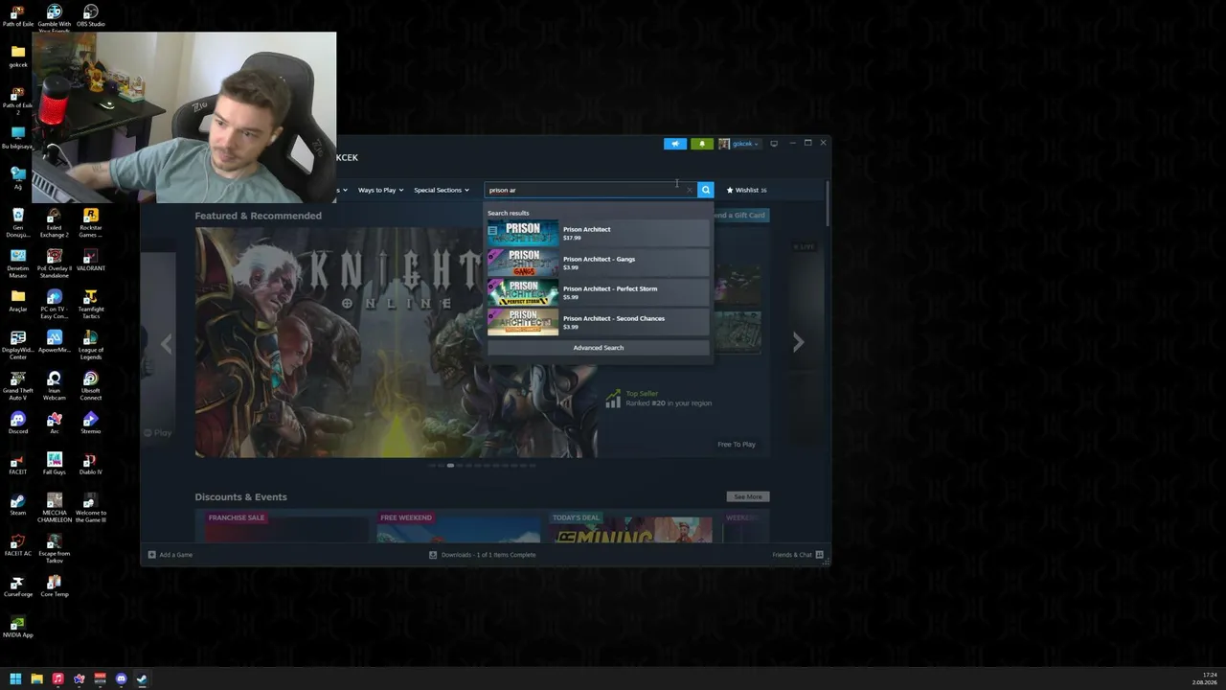Open the Escape from Tarkov shortcut
The image size is (1226, 690).
pos(55,547)
